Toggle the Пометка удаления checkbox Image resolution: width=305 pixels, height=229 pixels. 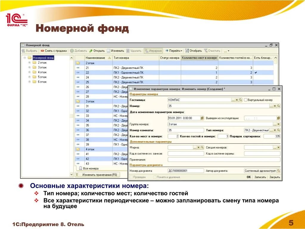pyautogui.click(x=155, y=177)
